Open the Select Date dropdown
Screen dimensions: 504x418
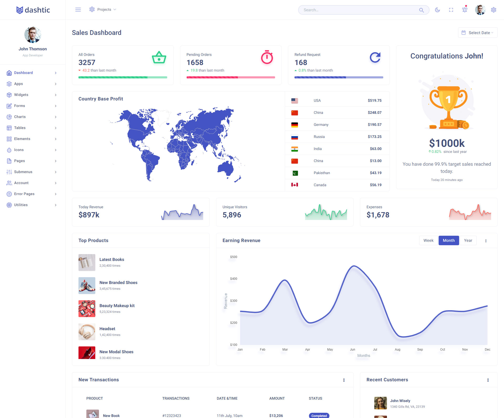[x=478, y=33]
